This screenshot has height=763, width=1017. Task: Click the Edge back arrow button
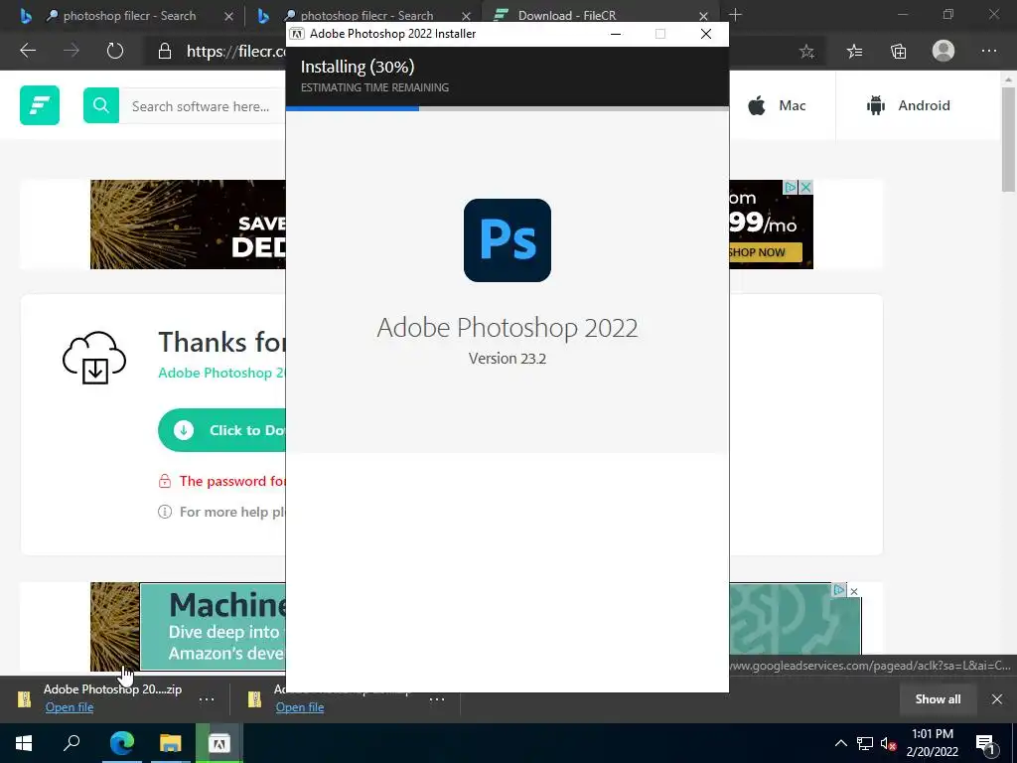(28, 51)
